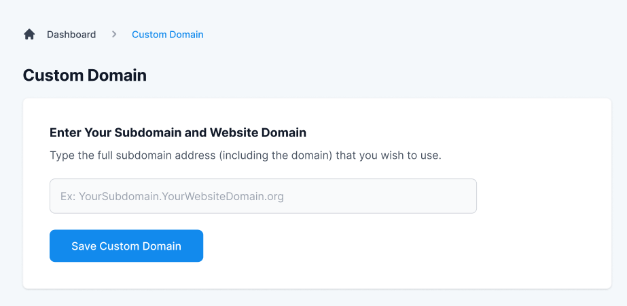Click the Enter Your Subdomain heading
The width and height of the screenshot is (627, 306).
(x=178, y=132)
